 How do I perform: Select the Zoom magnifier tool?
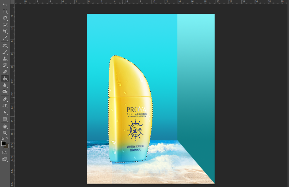coord(5,133)
